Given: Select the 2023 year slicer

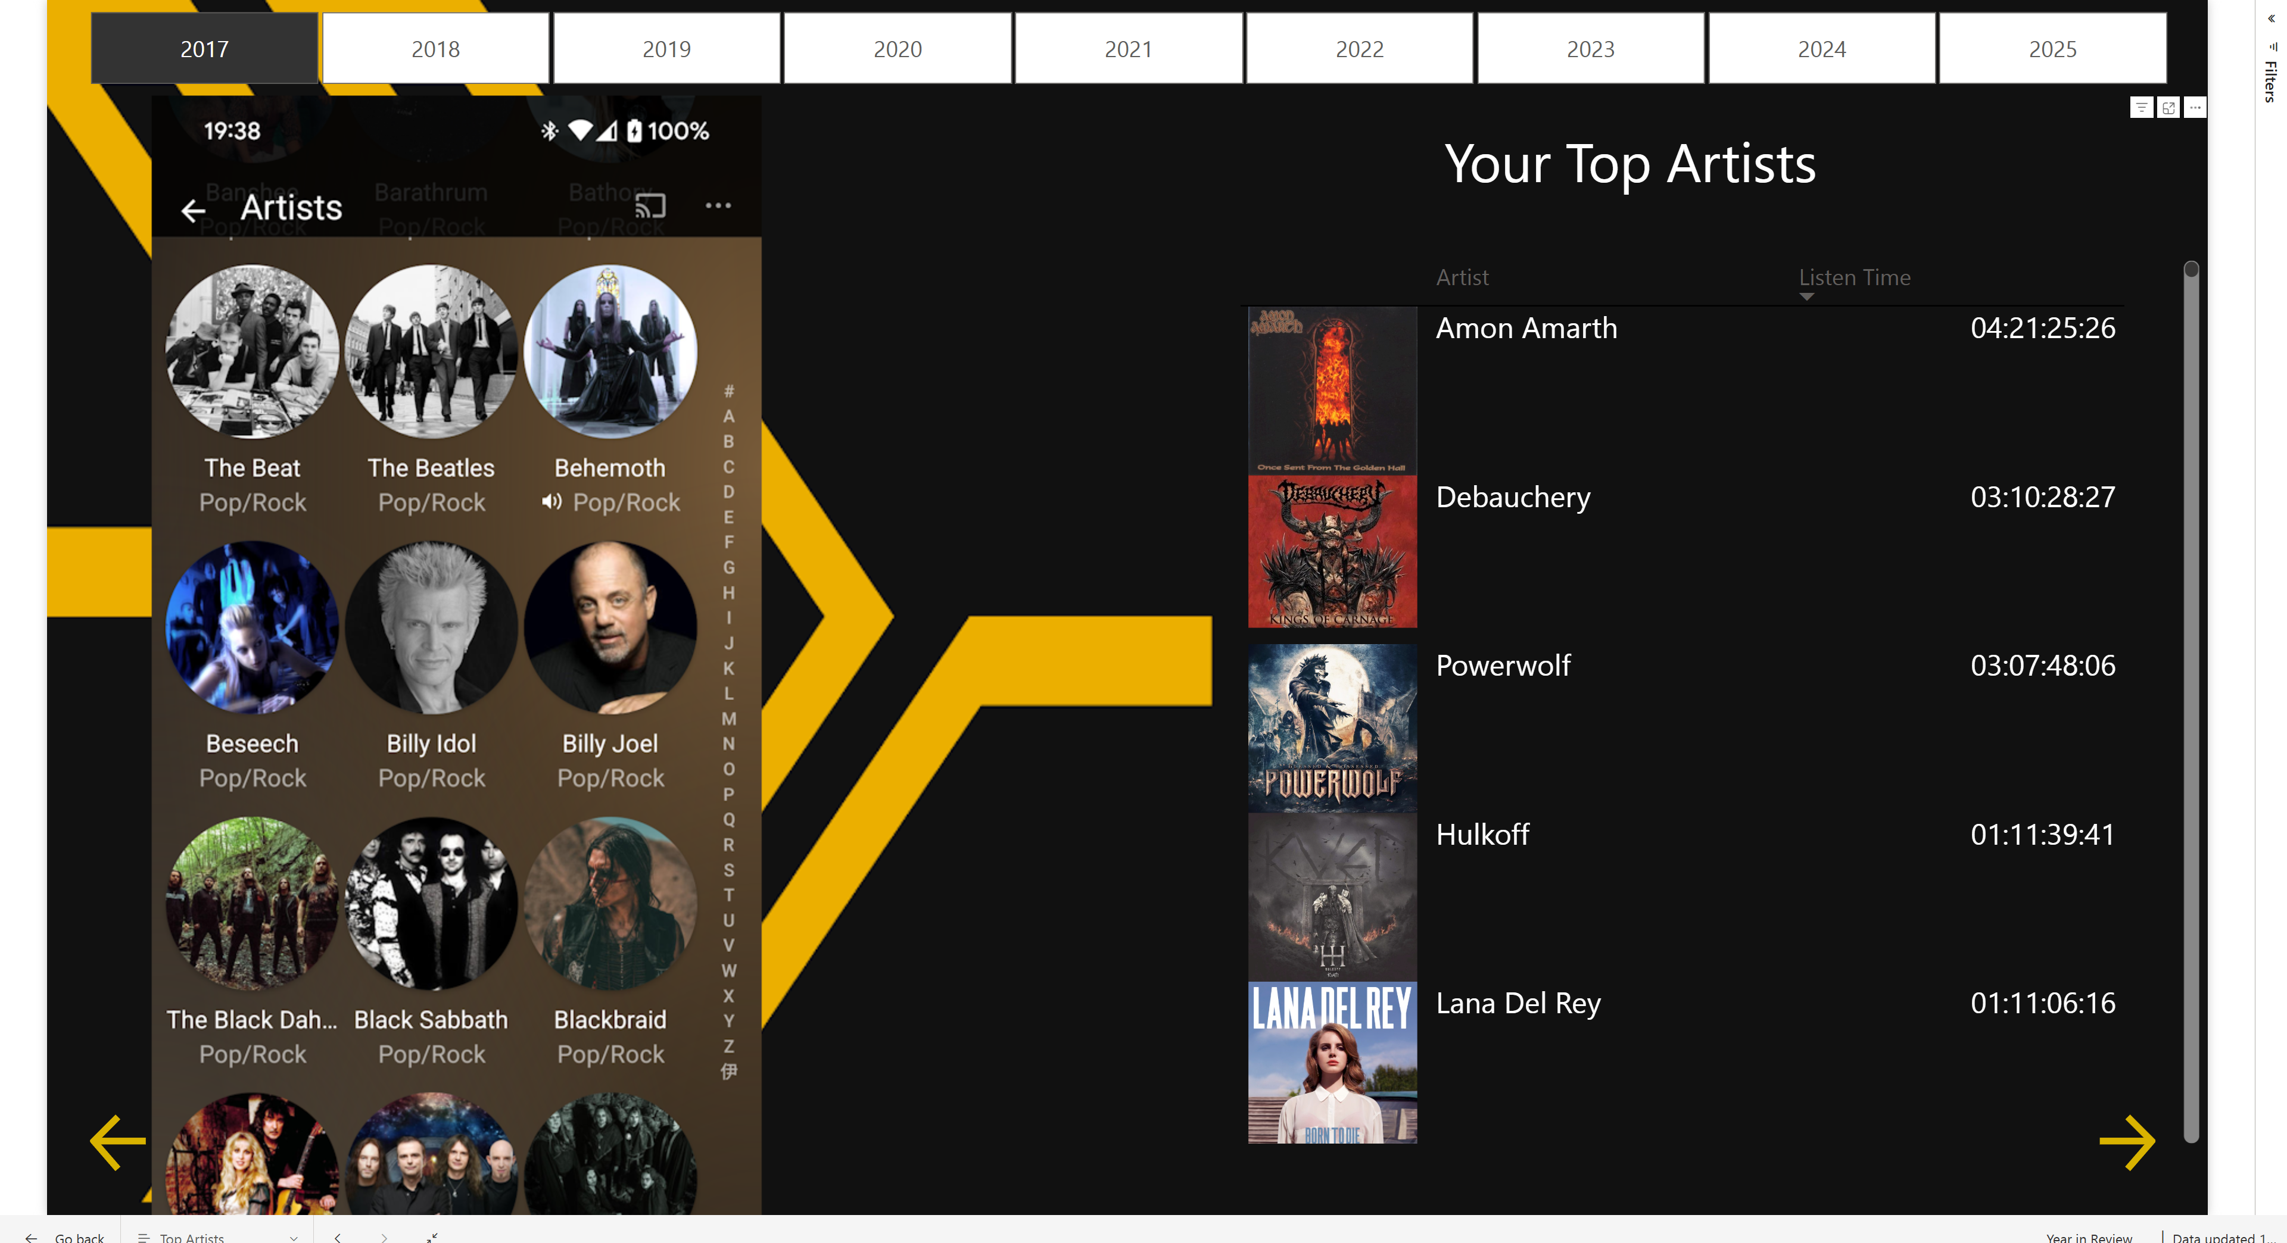Looking at the screenshot, I should click(1590, 49).
